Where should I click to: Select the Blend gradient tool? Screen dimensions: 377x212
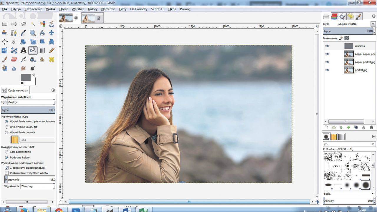click(x=42, y=51)
